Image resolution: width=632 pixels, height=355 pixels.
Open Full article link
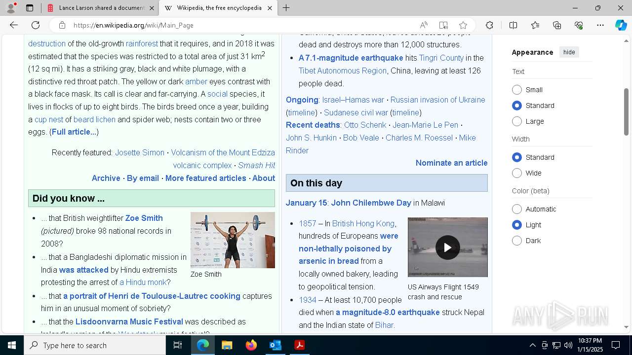(x=74, y=132)
